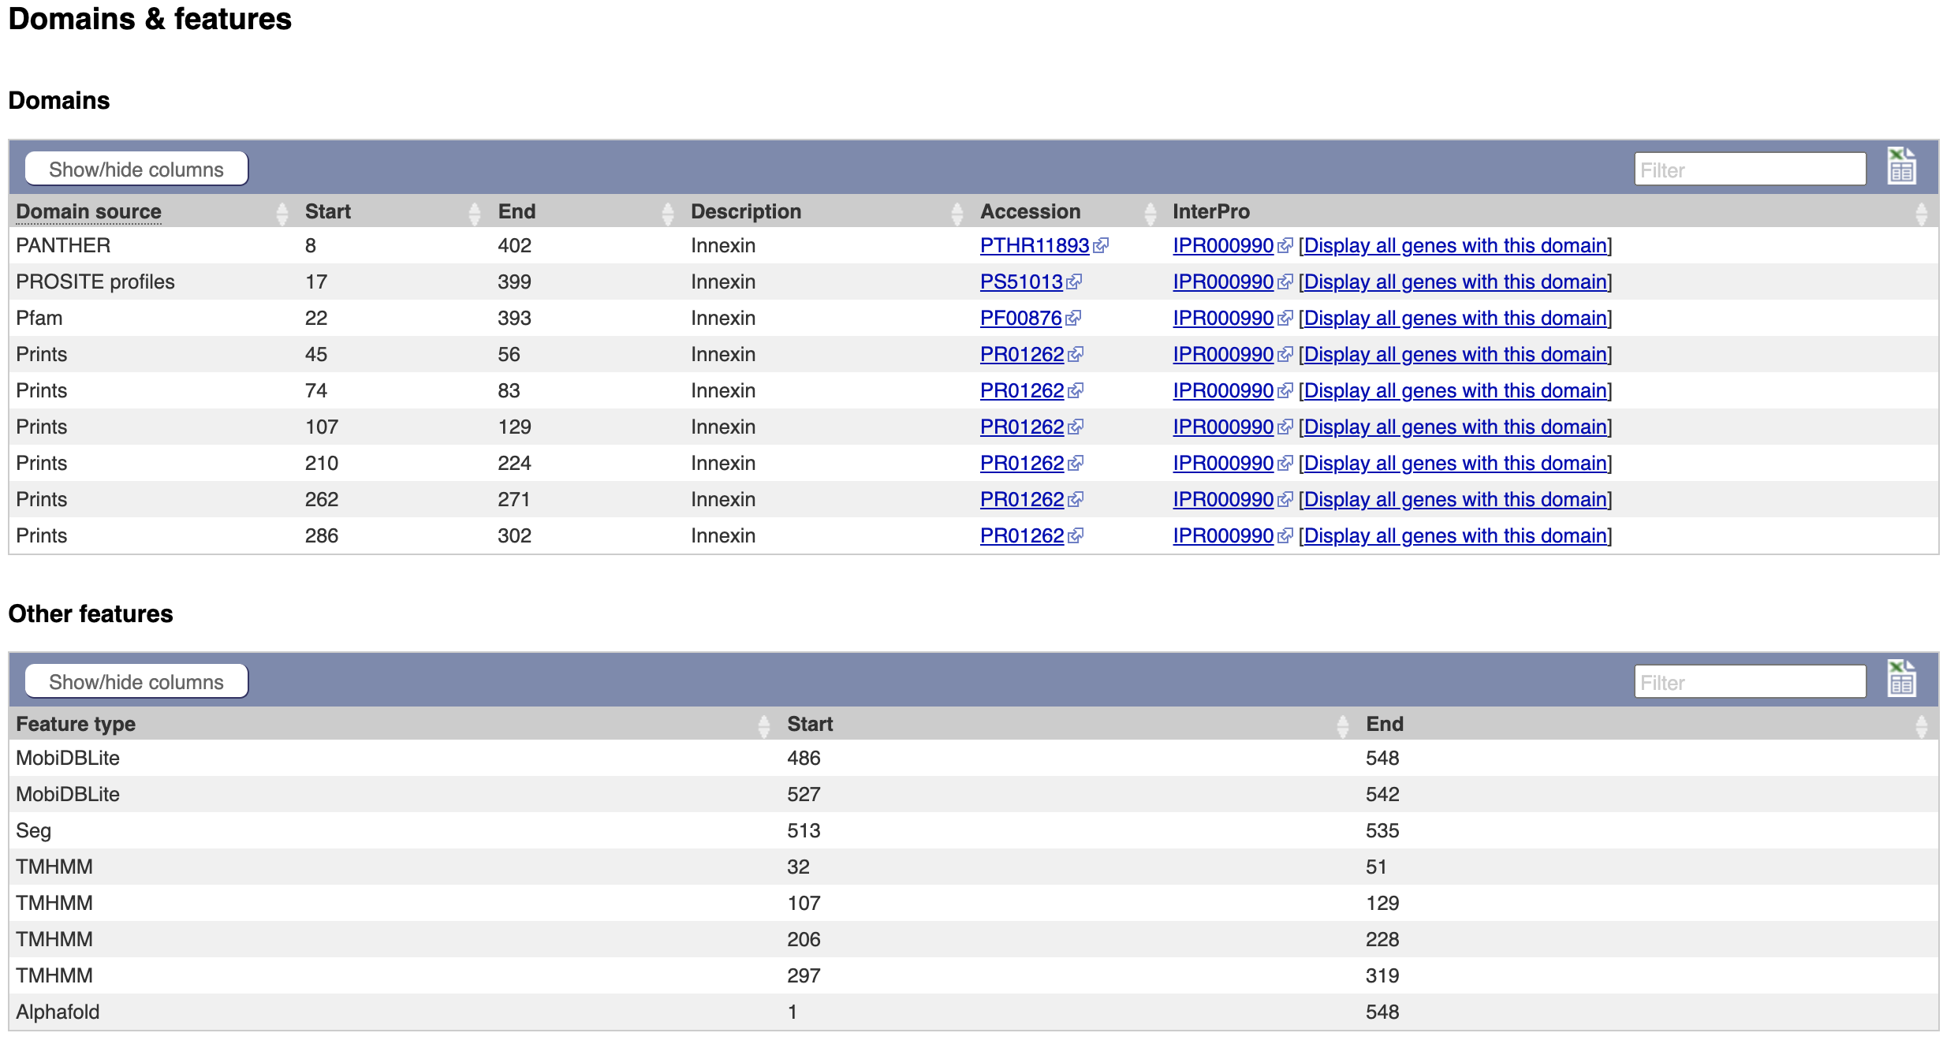
Task: Click external icon beside IPR000990 in PANTHER row
Action: point(1285,246)
